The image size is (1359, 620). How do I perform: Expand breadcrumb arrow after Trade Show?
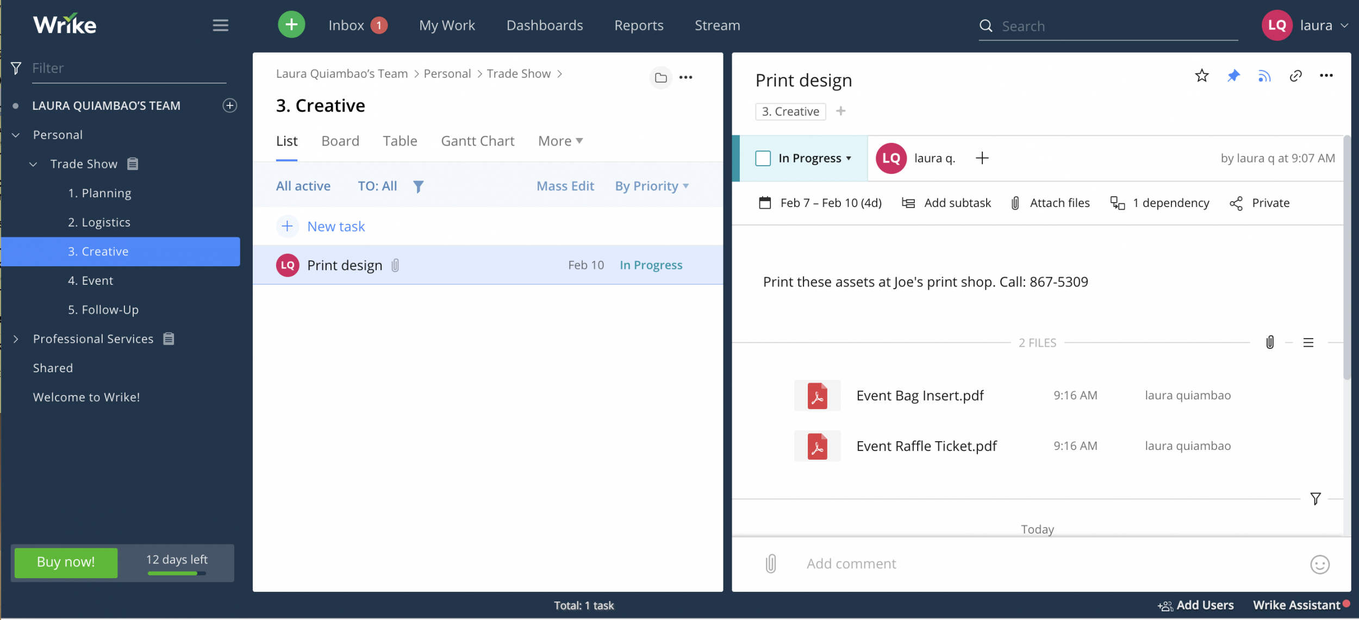coord(559,74)
